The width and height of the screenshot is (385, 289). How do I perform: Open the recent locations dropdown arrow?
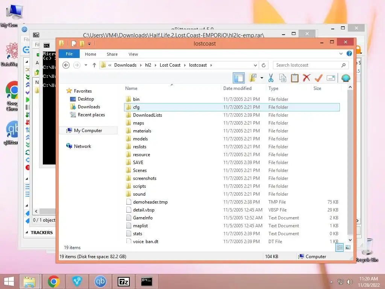(x=86, y=65)
